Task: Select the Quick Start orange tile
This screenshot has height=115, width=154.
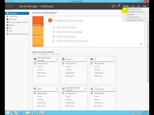Action: (38, 21)
